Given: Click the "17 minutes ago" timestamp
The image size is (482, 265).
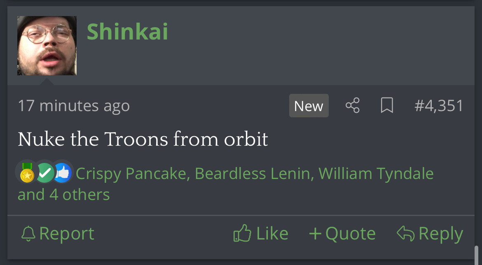Looking at the screenshot, I should 74,106.
